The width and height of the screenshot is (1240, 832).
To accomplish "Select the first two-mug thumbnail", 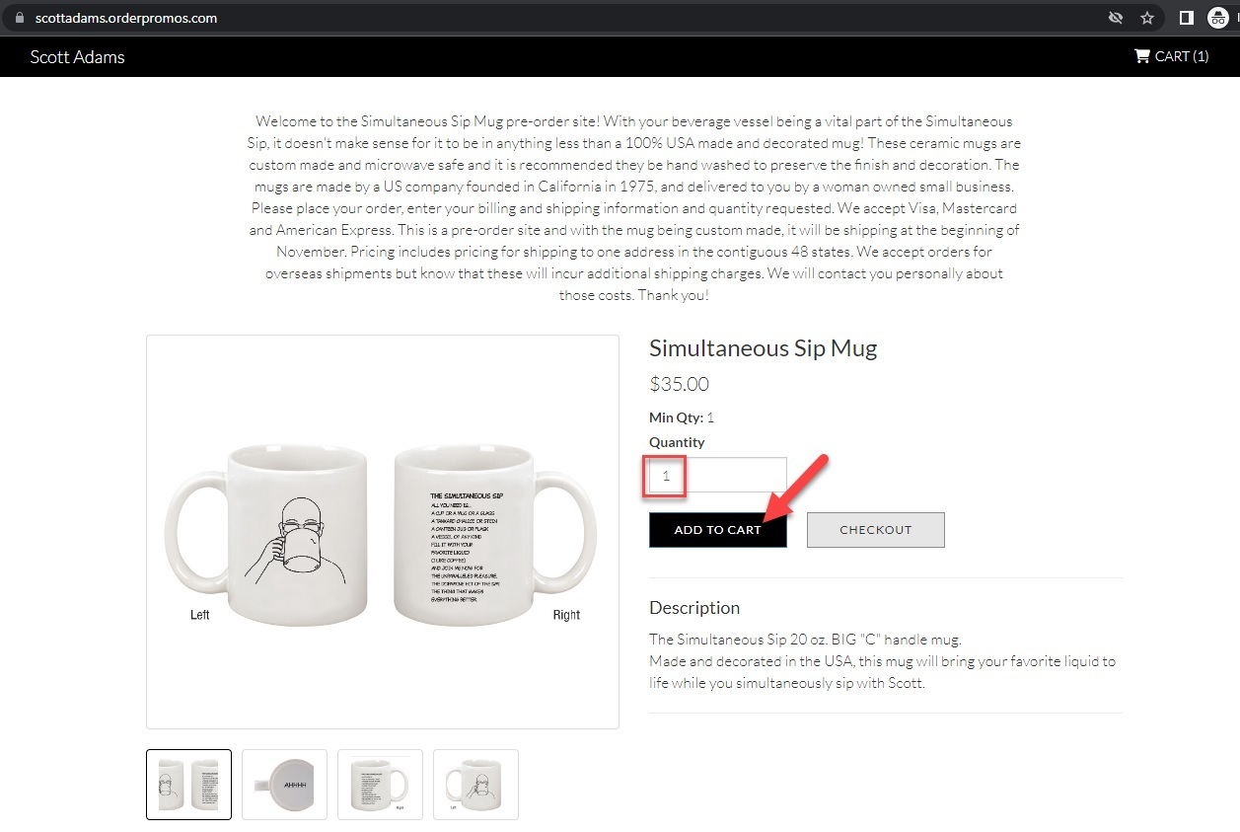I will (x=188, y=785).
